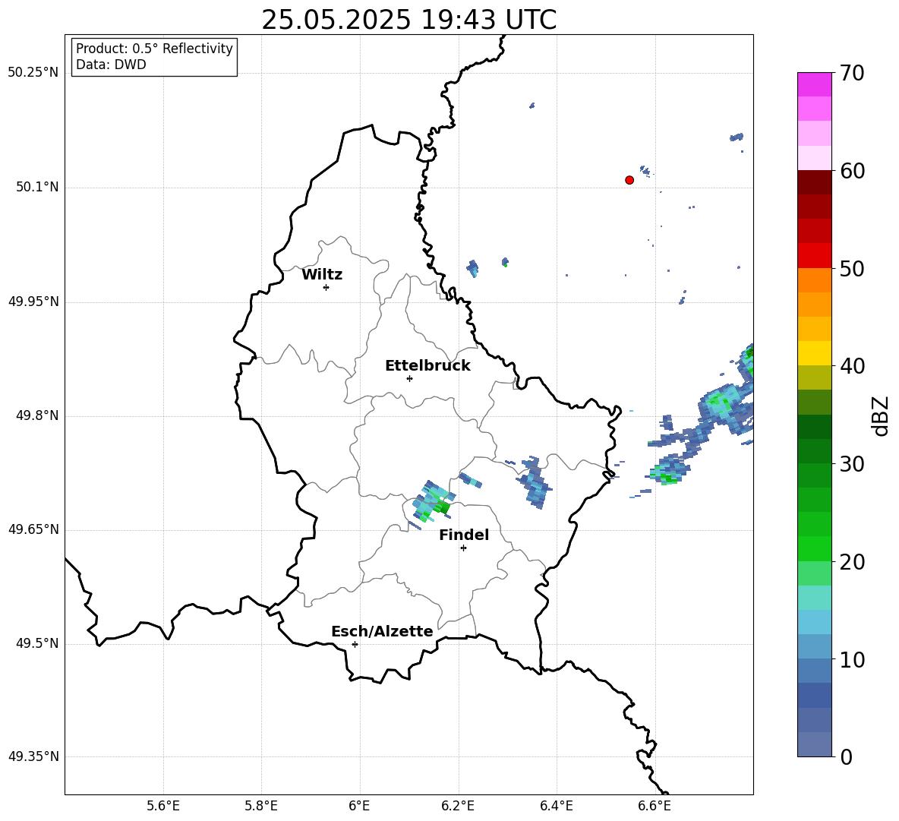
Task: Click the cross marker below Ettelbruck
Action: click(409, 378)
